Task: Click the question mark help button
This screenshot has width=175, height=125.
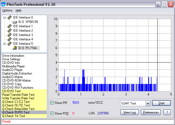Action: 167,112
